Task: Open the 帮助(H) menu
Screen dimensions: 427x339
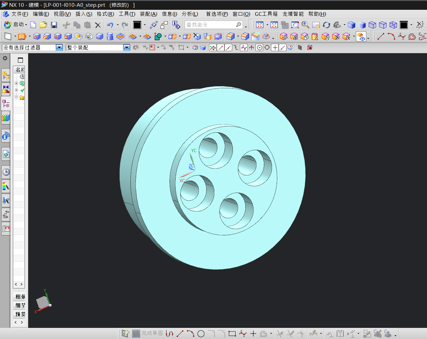Action: [x=317, y=14]
